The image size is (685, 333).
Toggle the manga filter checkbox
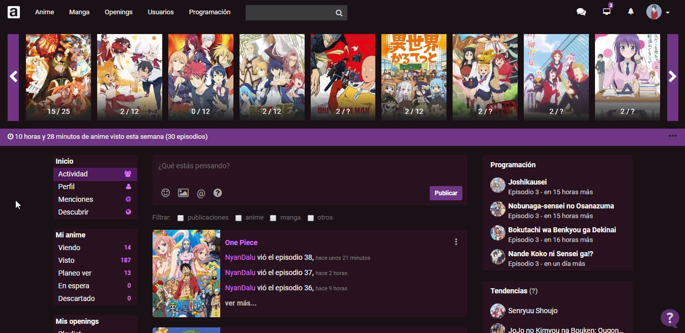click(x=273, y=218)
